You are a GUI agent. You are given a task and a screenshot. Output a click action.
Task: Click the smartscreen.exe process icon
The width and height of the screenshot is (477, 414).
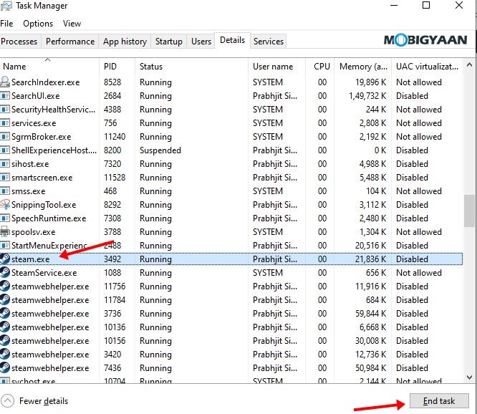tap(5, 178)
